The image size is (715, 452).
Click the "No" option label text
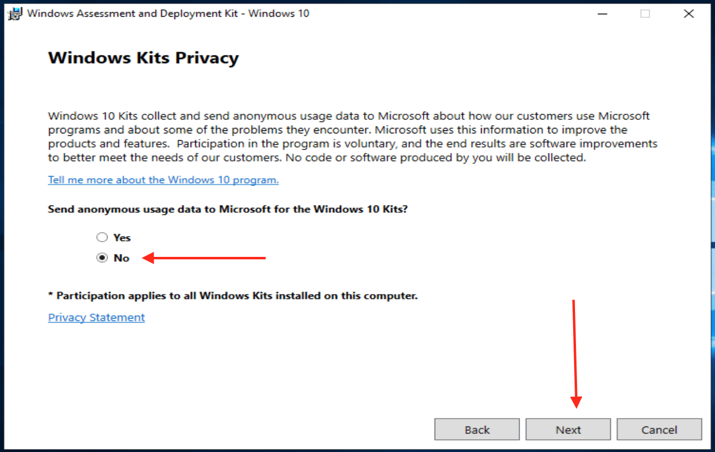tap(121, 258)
